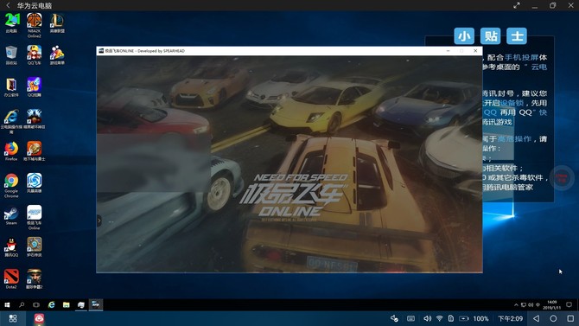Viewport: 579px width, 326px height.
Task: Click the 设备锁 link in tips panel
Action: click(512, 103)
